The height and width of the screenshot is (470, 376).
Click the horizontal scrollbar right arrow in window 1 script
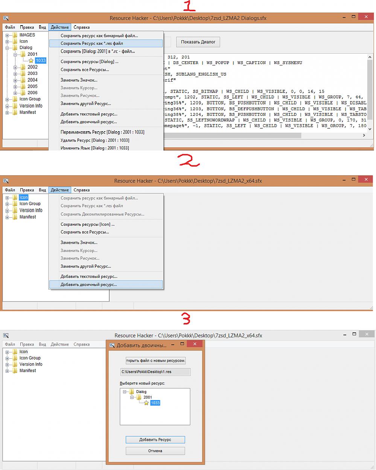[x=364, y=135]
